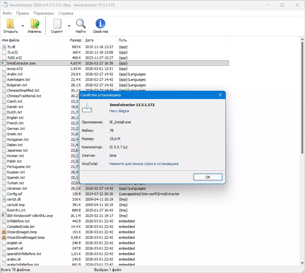The width and height of the screenshot is (305, 273).
Task: Close the Свойства установщика dialog
Action: point(220,95)
